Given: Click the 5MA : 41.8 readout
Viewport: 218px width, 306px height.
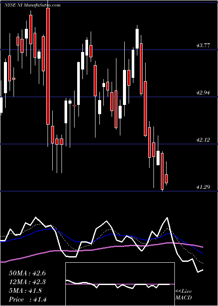Looking at the screenshot, I should click(25, 291).
